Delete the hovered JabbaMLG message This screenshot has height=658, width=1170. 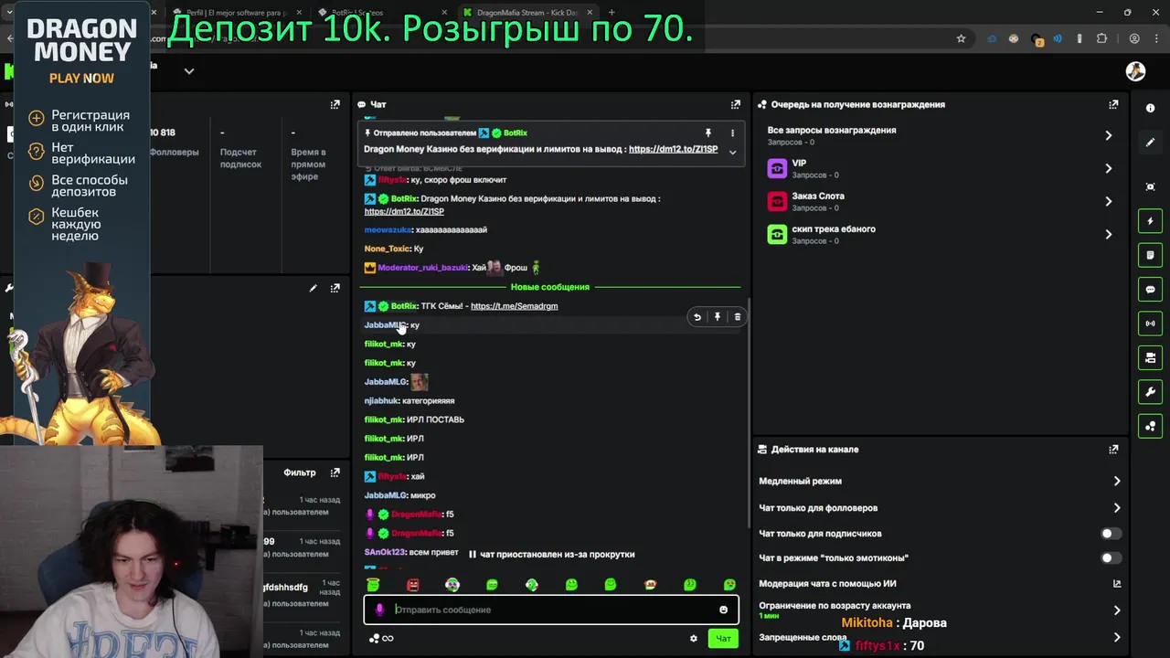[x=738, y=317]
